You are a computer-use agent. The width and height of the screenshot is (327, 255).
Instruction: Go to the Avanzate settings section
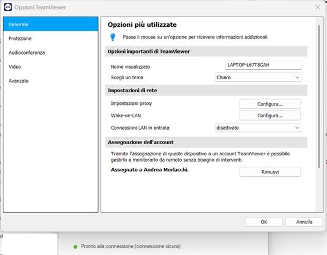click(x=51, y=81)
